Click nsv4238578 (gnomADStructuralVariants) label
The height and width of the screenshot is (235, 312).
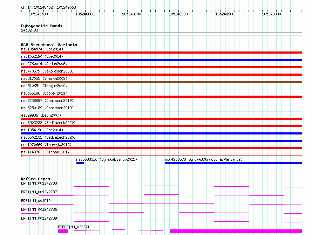click(x=204, y=159)
